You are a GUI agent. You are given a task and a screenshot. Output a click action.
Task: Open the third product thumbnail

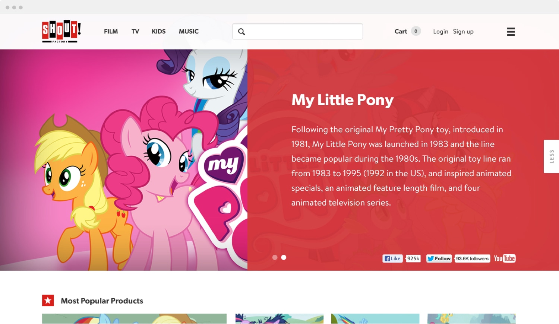click(x=375, y=319)
